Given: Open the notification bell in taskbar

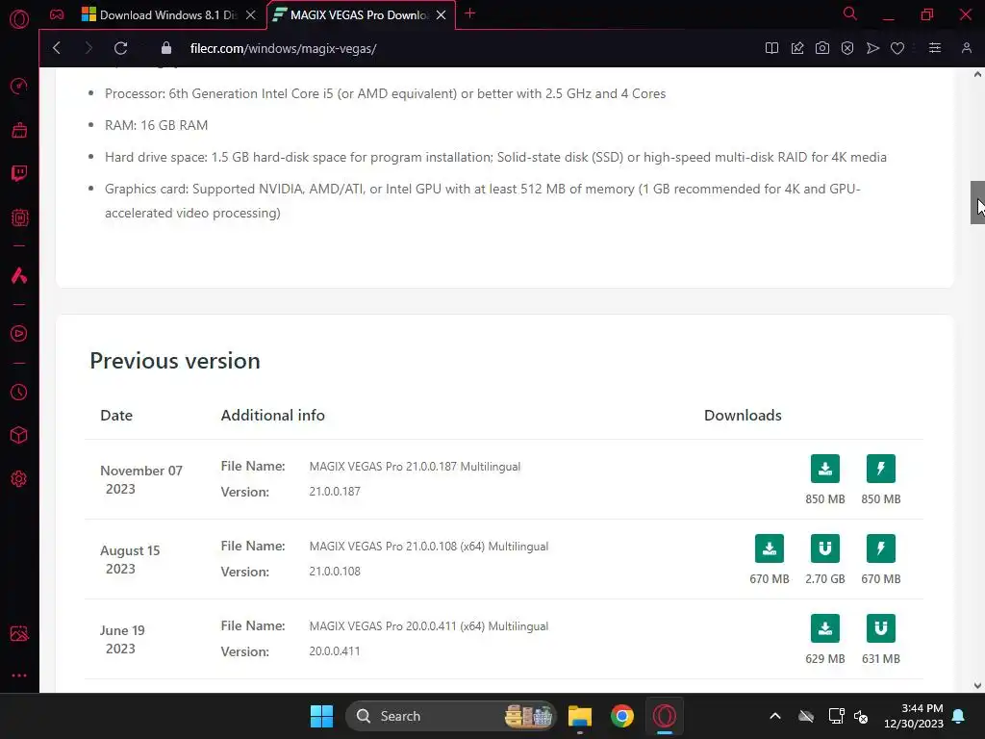Looking at the screenshot, I should (x=959, y=716).
